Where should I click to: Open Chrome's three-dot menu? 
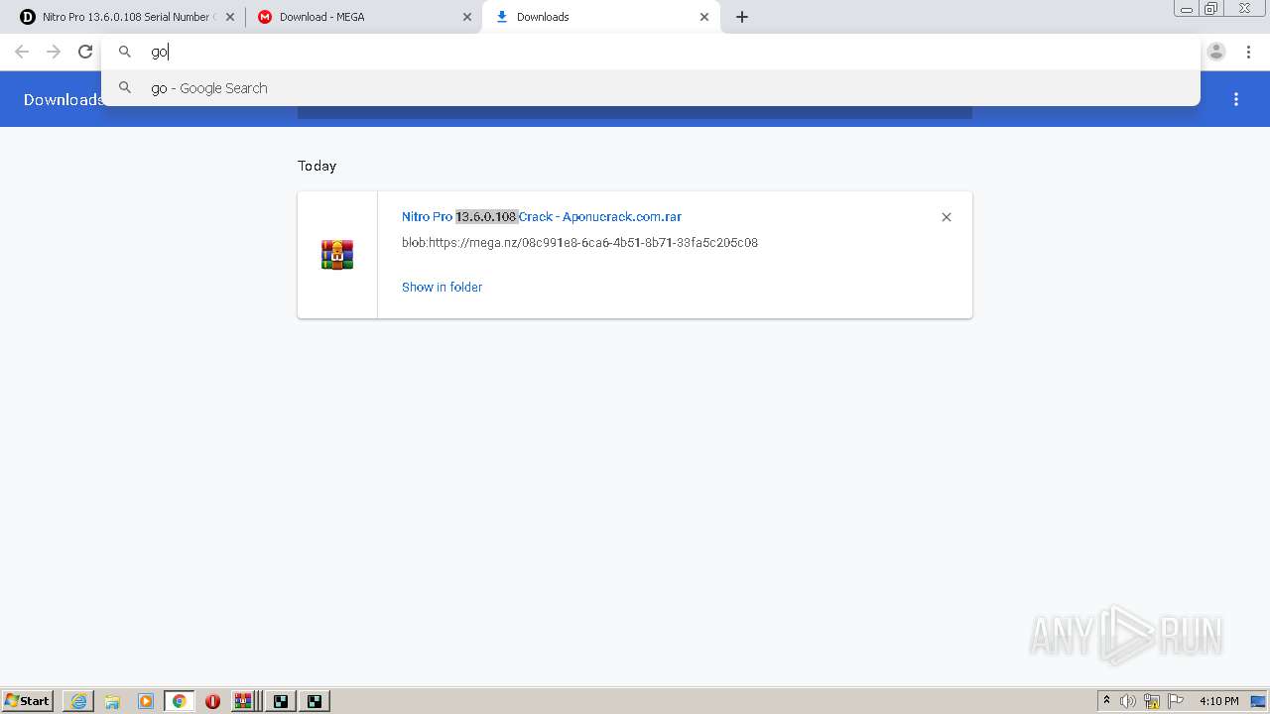pos(1248,52)
